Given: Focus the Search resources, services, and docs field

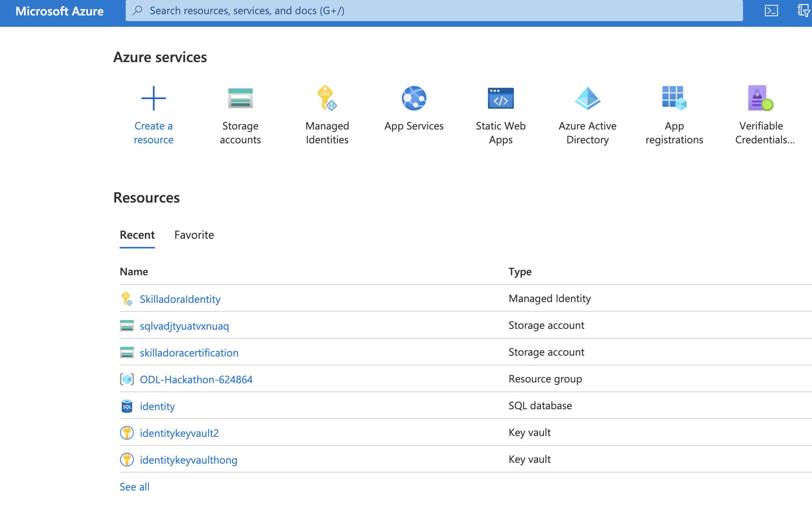Looking at the screenshot, I should coord(434,11).
